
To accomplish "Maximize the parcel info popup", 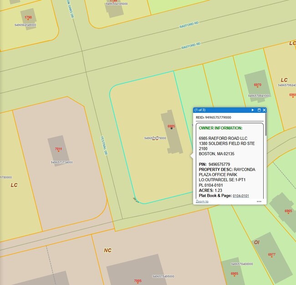I will pos(259,110).
